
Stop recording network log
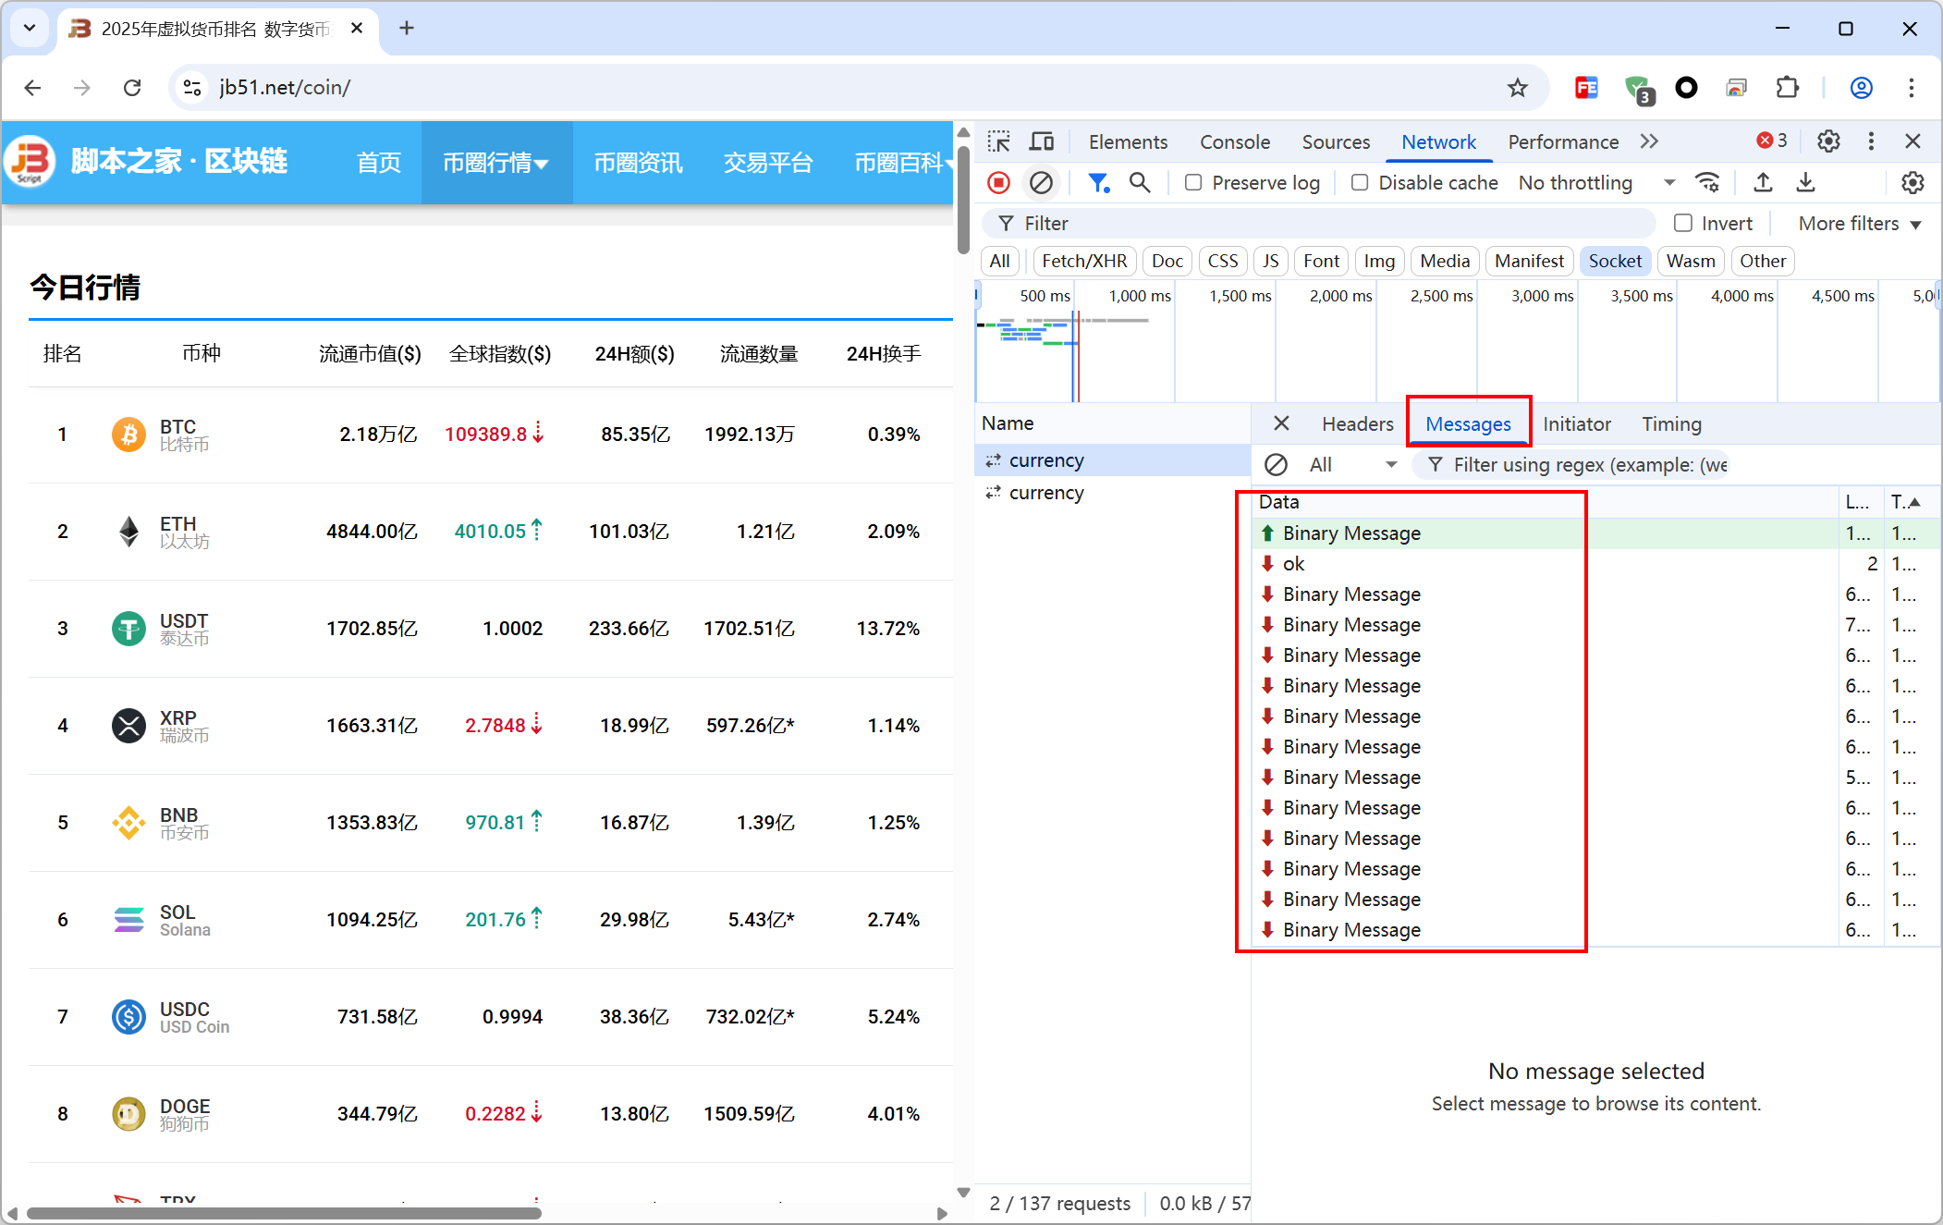click(998, 183)
